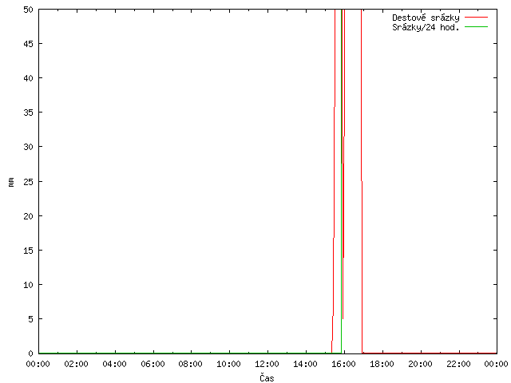Click the 'Srázky/24 hod.' legend label
The height and width of the screenshot is (383, 511).
[426, 27]
